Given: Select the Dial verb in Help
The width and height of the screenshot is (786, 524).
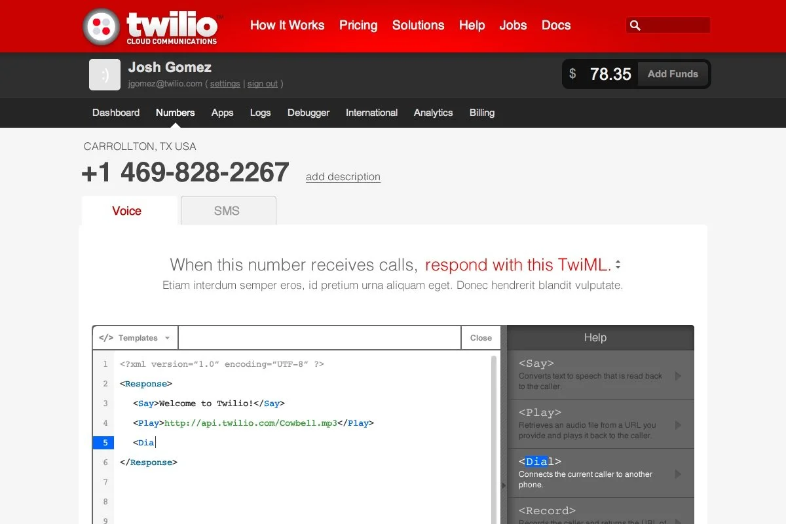Looking at the screenshot, I should pos(601,474).
